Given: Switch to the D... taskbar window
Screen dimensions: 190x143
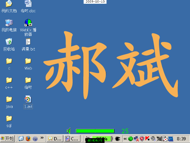Looking at the screenshot, I should click(55, 139).
